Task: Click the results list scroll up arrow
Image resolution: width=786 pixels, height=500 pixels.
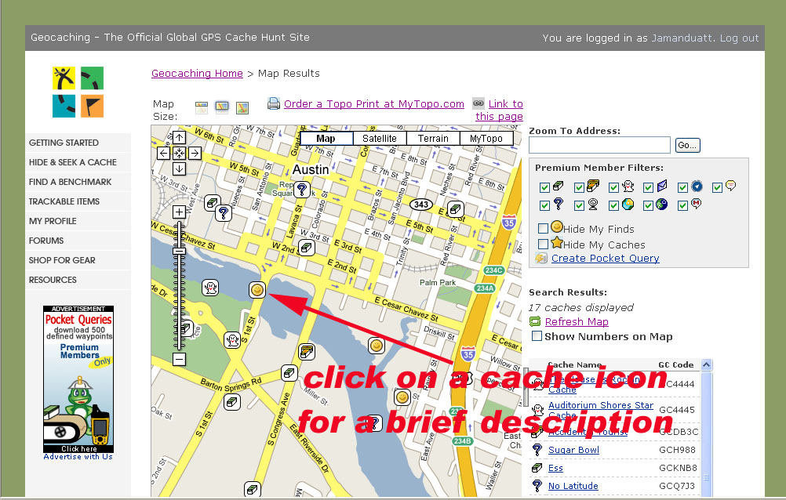Action: coord(706,364)
